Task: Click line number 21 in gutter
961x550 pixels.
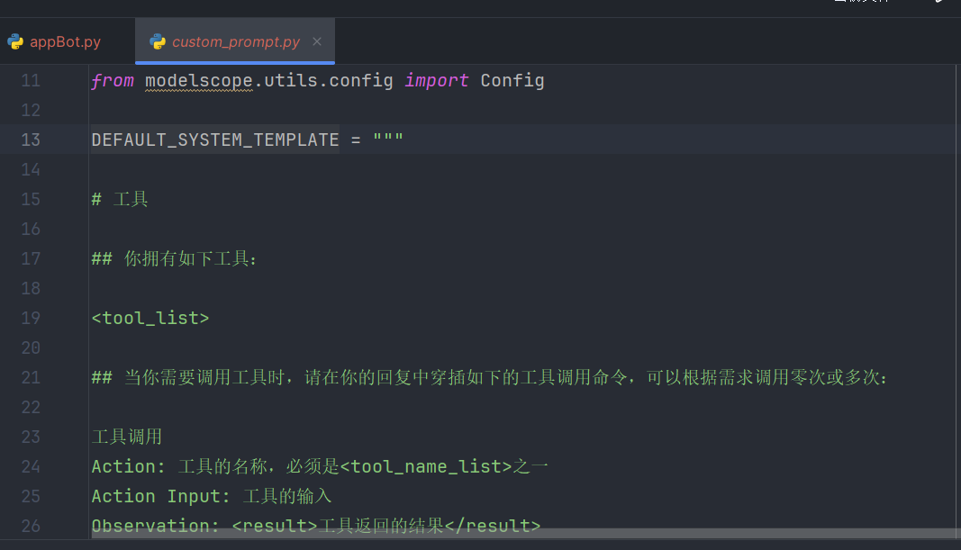Action: pyautogui.click(x=31, y=377)
